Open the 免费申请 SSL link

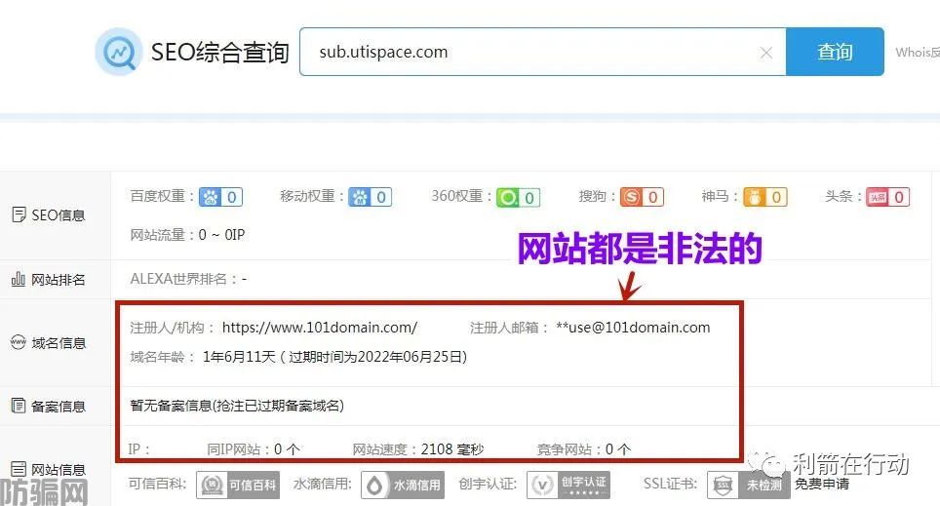pyautogui.click(x=822, y=484)
